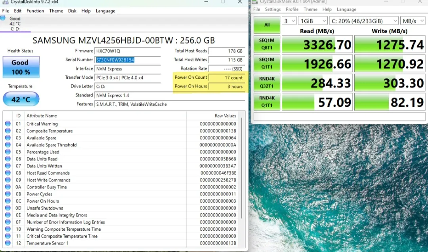Screen dimensions: 428x252
Task: Run the RND4K Q32T1 benchmark test
Action: coord(267,83)
